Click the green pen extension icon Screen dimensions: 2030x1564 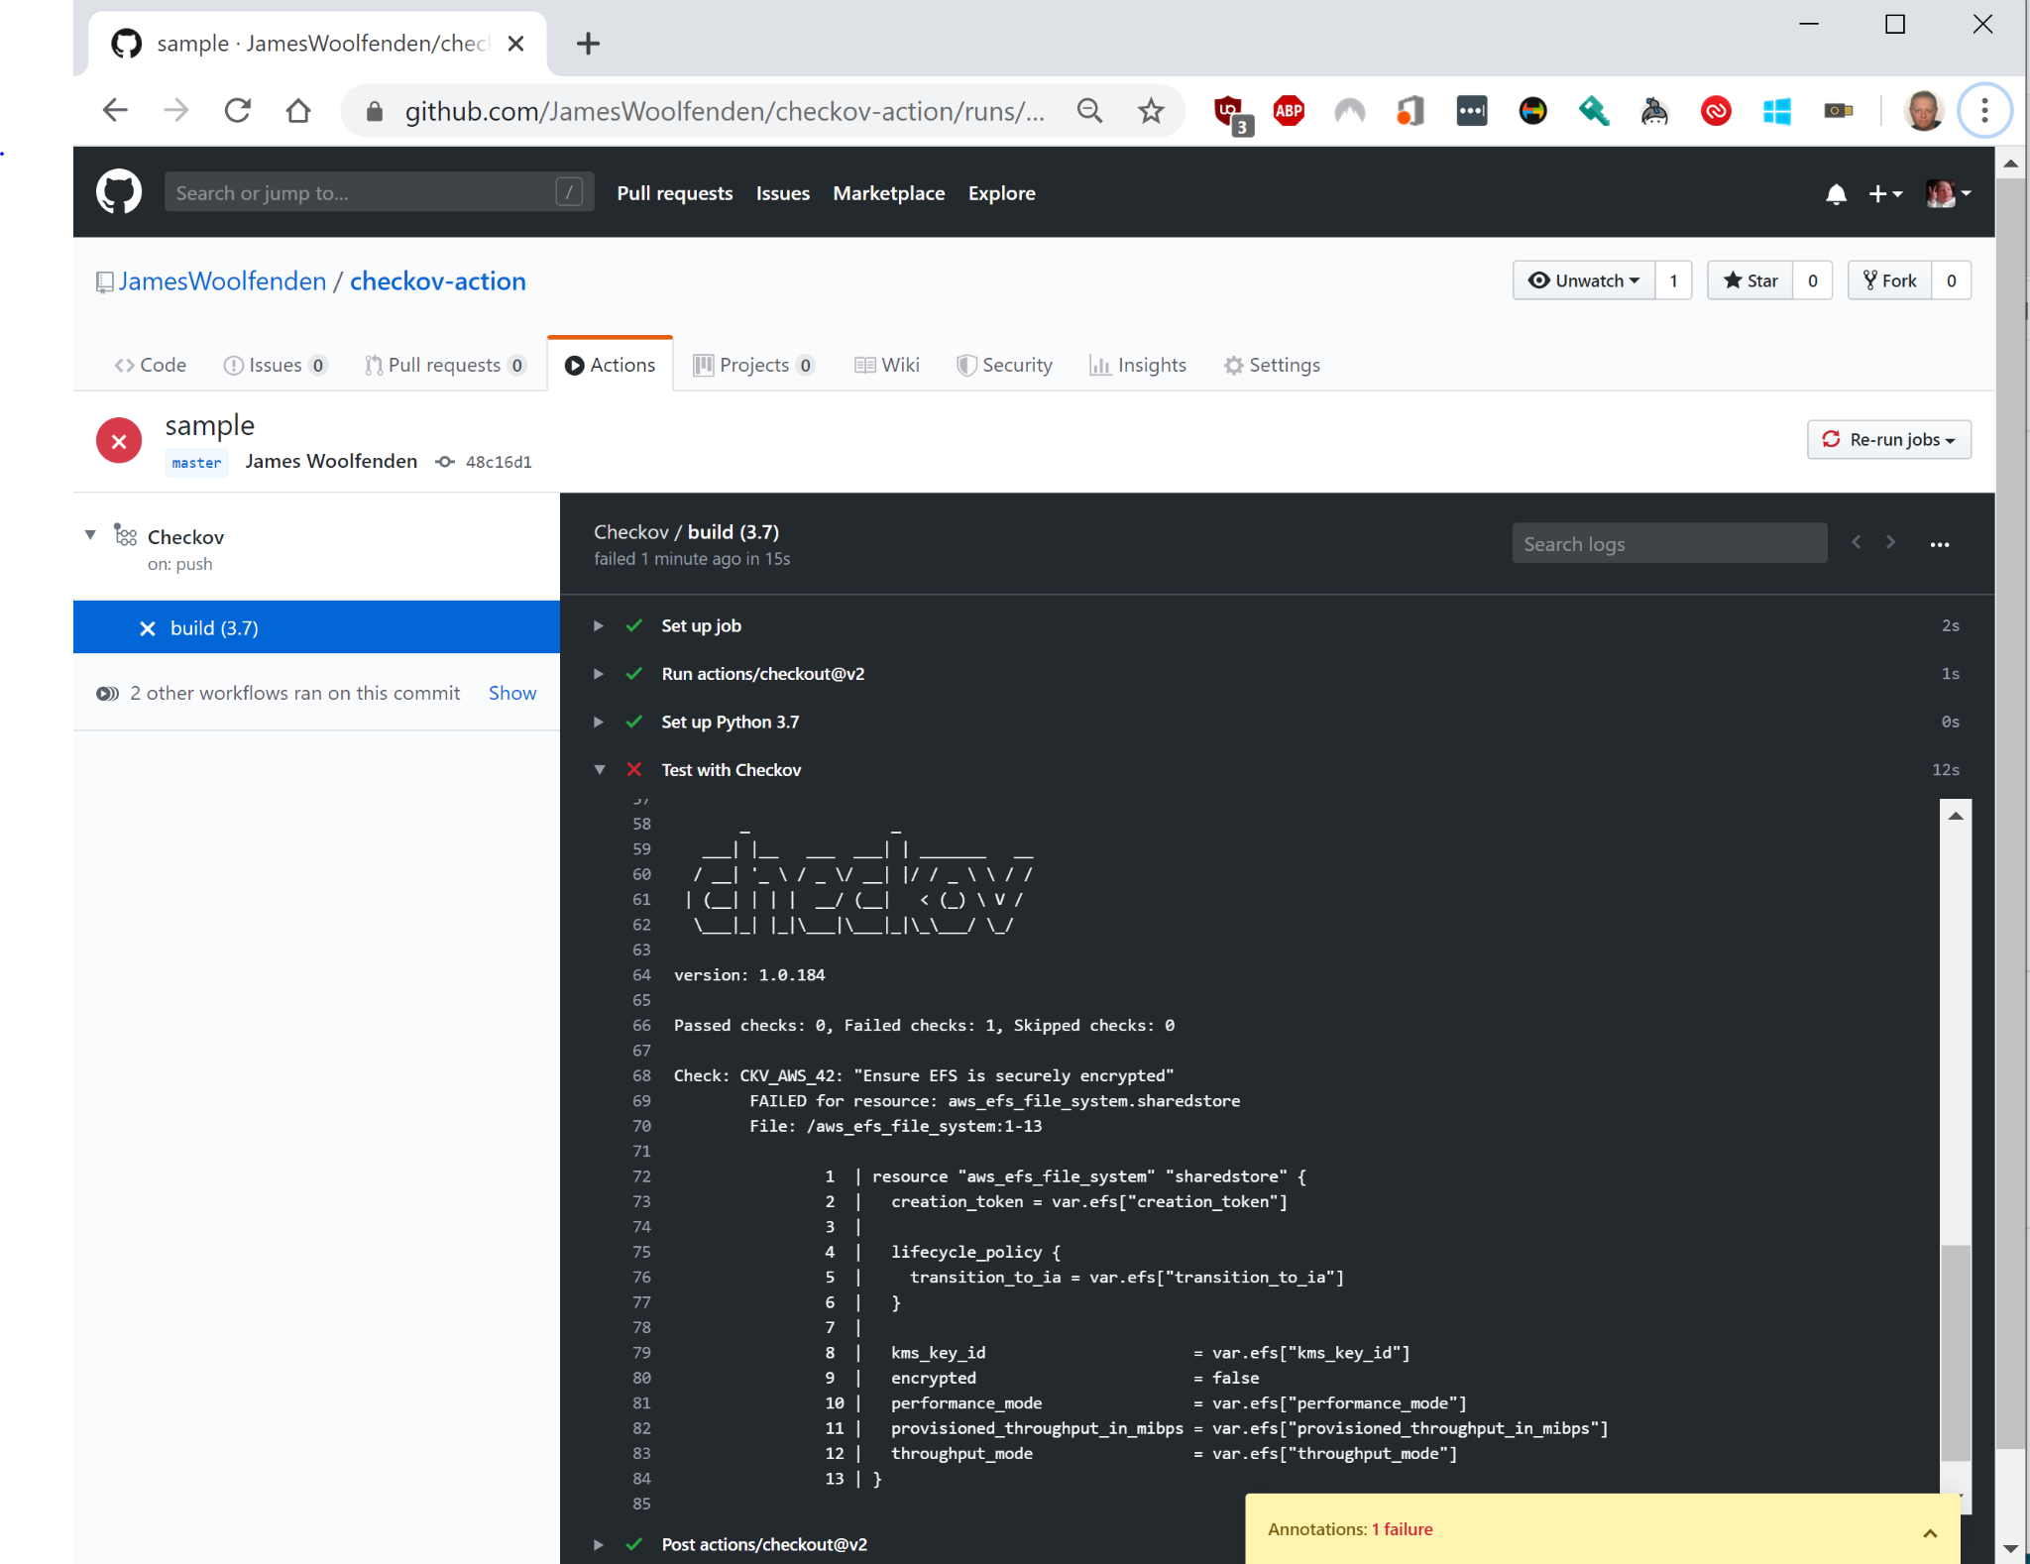pyautogui.click(x=1594, y=111)
